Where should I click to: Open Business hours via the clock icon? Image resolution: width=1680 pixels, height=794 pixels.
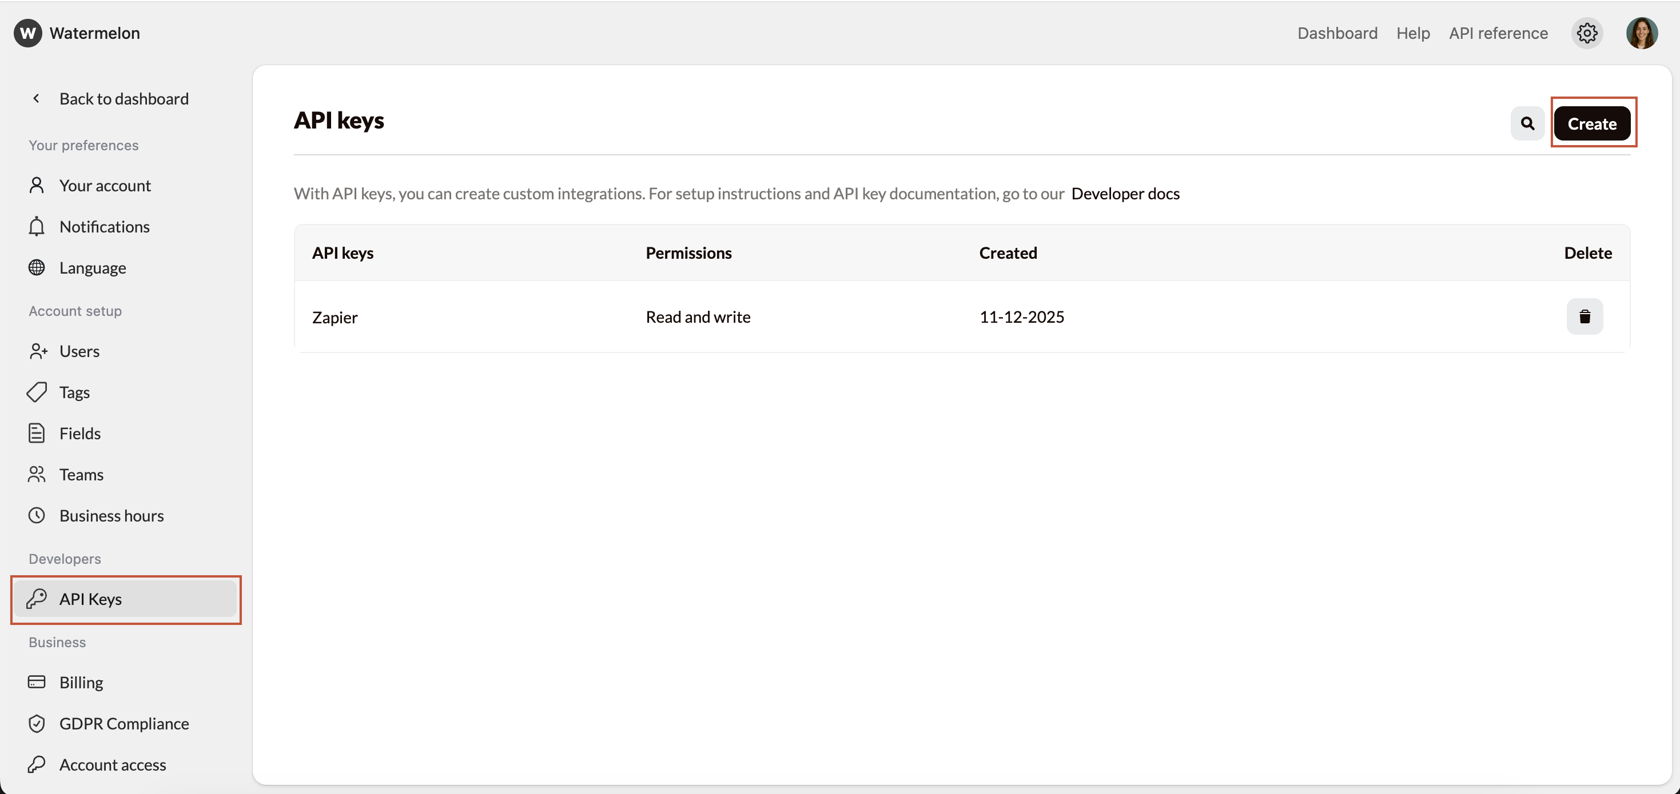[37, 515]
